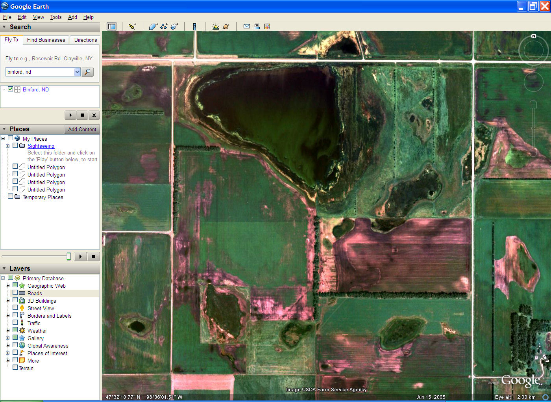Click the north indicator on the compass
The image size is (551, 402).
(x=534, y=36)
